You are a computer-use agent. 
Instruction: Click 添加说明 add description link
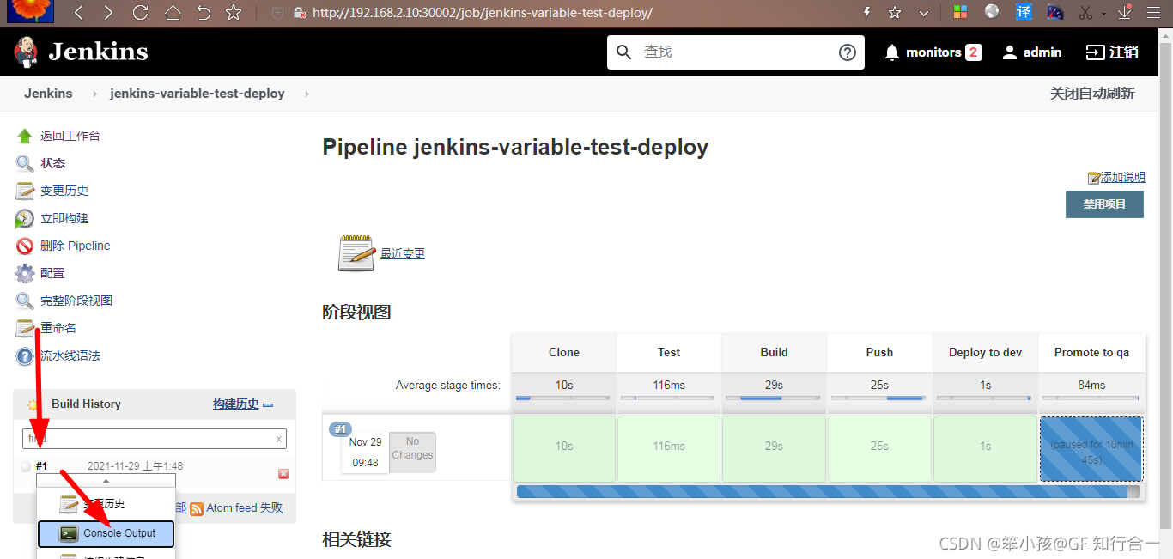(1123, 178)
